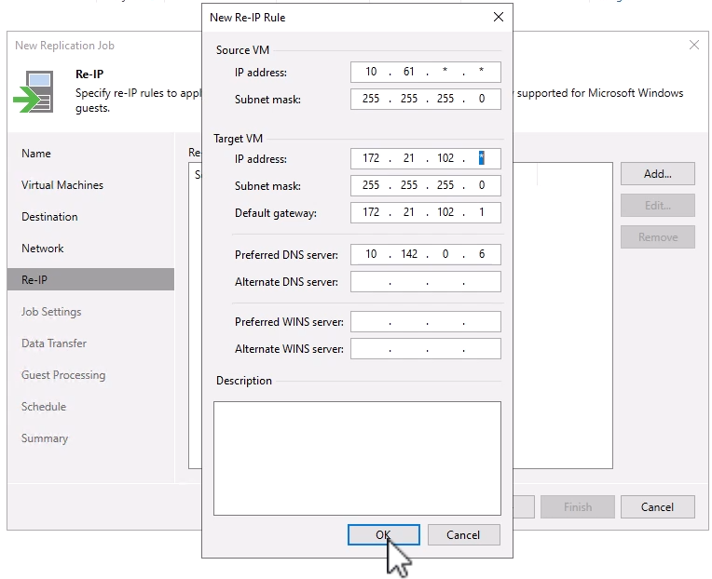The height and width of the screenshot is (579, 712).
Task: Click the Default gateway field
Action: [x=426, y=213]
